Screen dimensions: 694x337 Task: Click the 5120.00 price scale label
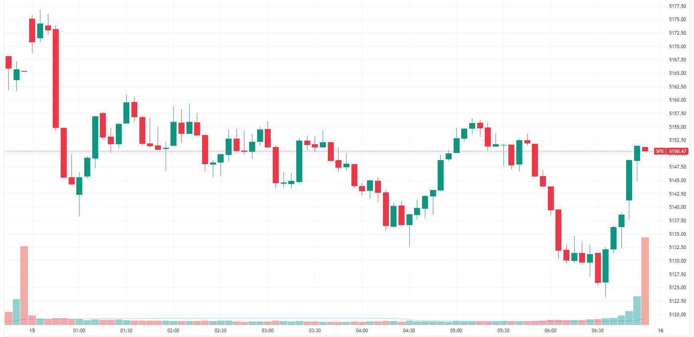[x=677, y=315]
